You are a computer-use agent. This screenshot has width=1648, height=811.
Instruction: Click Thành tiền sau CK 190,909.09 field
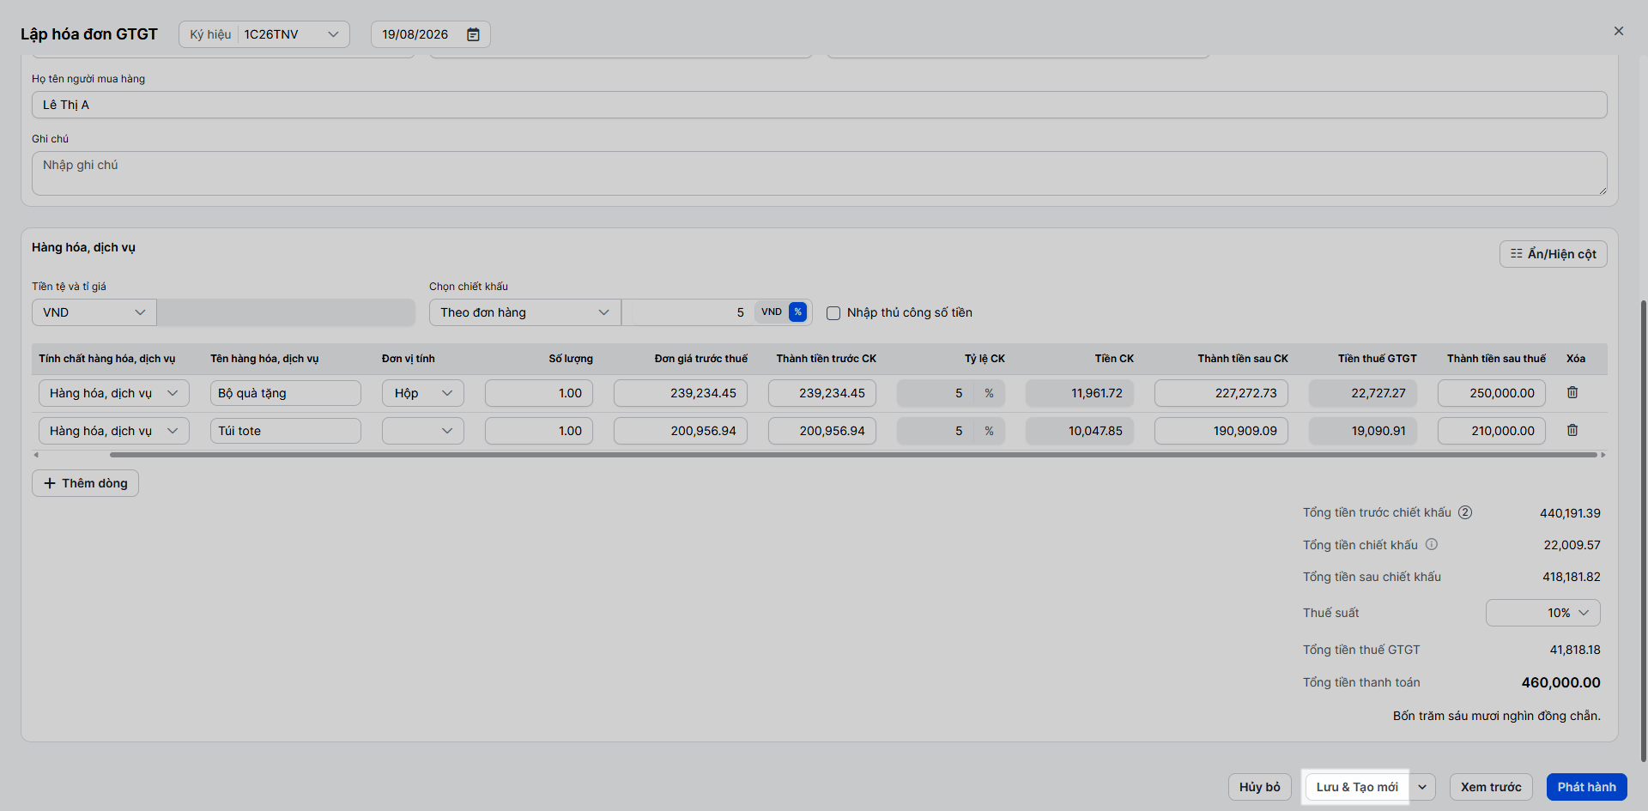(x=1221, y=431)
